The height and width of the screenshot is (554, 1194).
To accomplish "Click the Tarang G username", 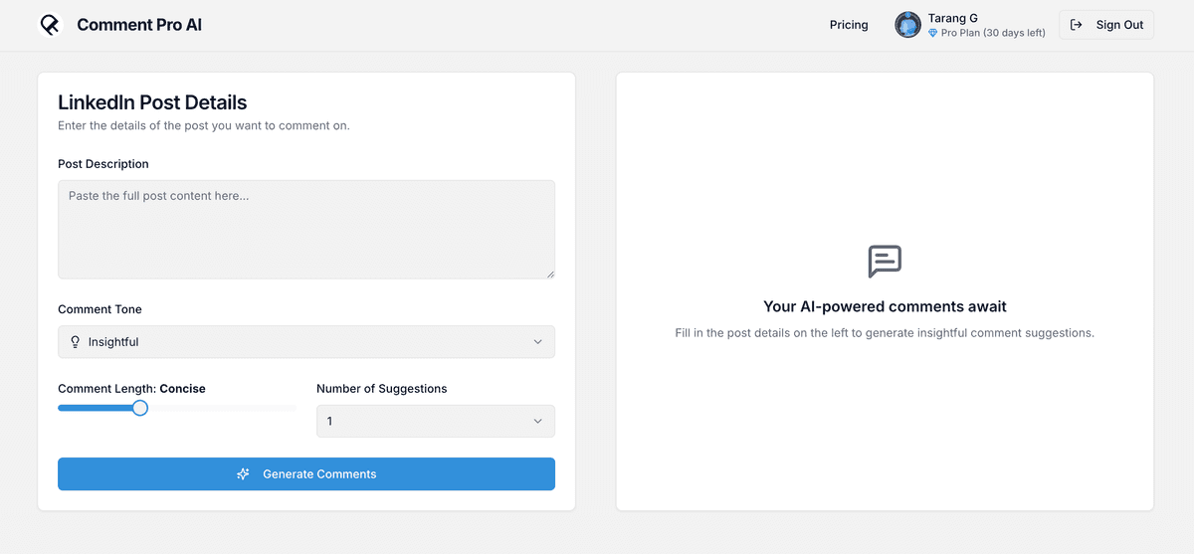I will click(952, 18).
